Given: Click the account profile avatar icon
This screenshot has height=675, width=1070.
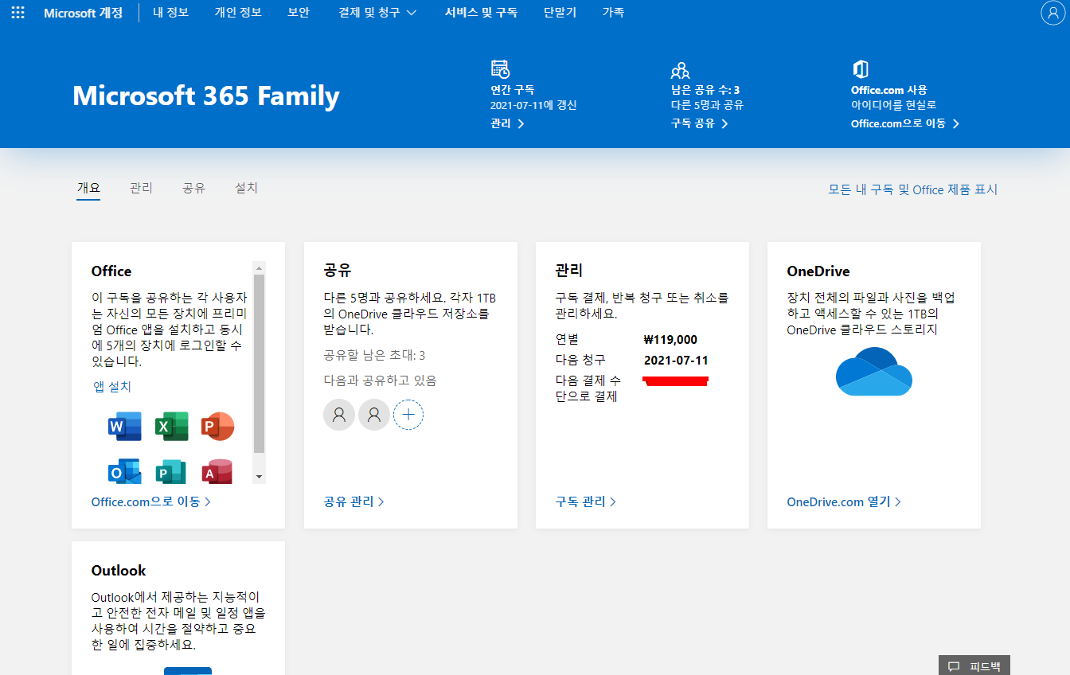Looking at the screenshot, I should click(x=1052, y=13).
